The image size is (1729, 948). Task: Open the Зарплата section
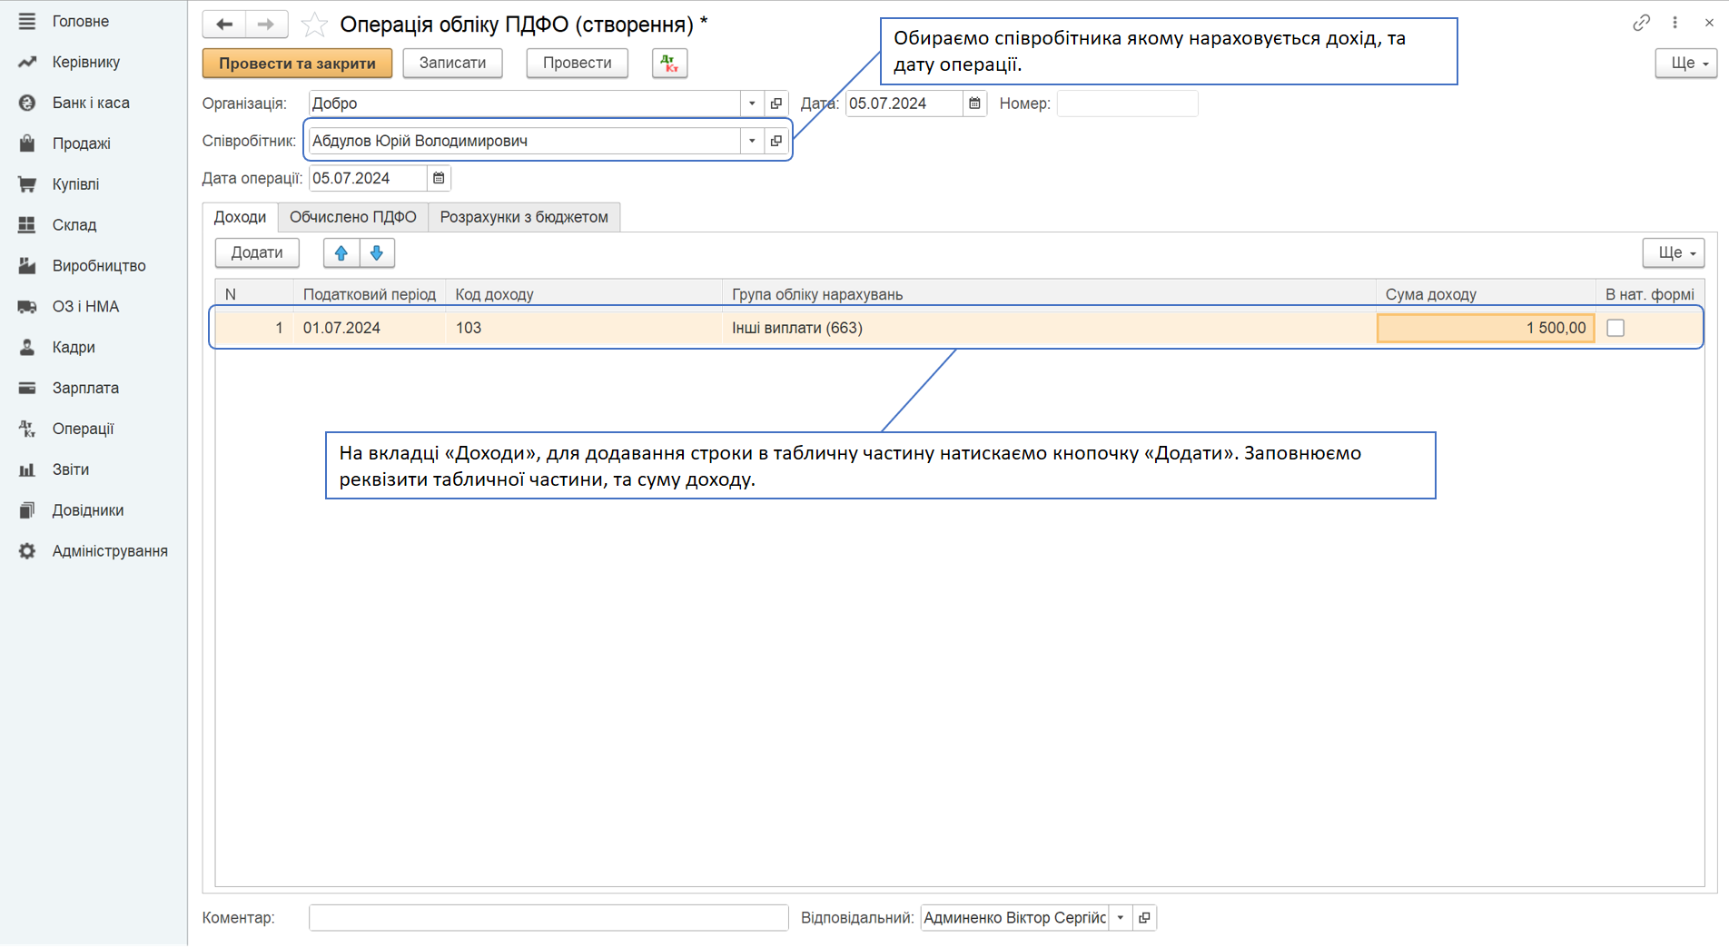[x=85, y=388]
